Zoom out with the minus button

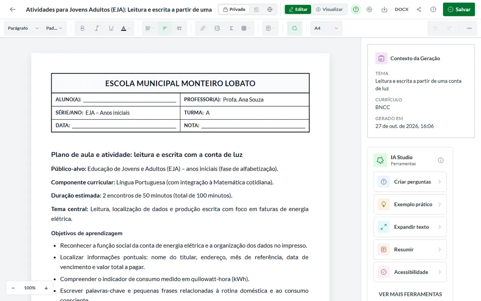[13, 288]
